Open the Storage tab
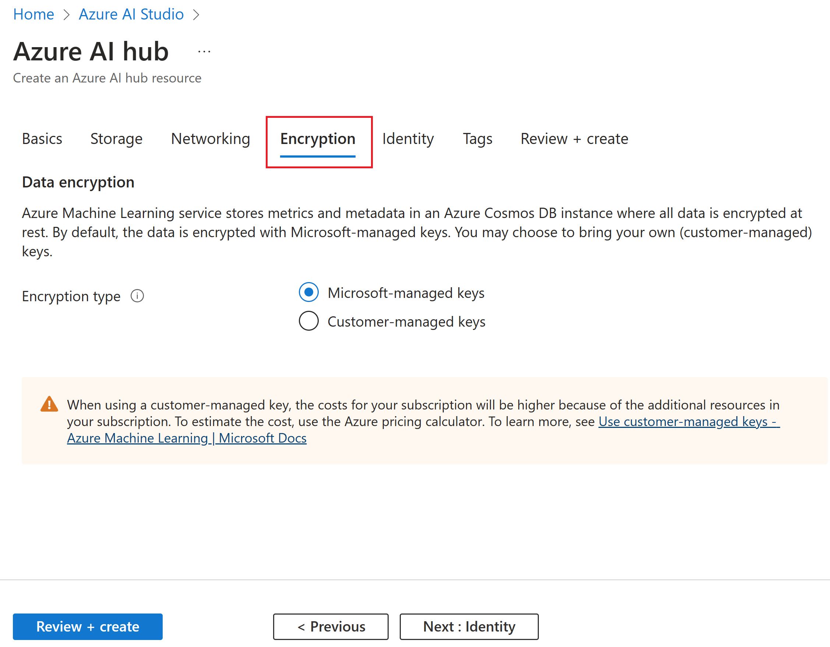The image size is (830, 647). coord(116,139)
